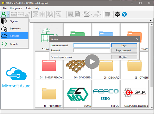Click the vertical mirror axis icon

pos(42,14)
